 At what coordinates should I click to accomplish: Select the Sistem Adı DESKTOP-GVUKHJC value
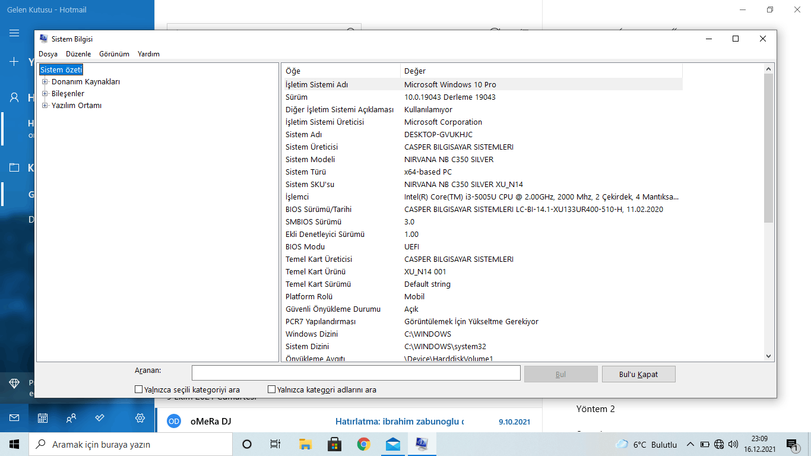click(x=438, y=135)
